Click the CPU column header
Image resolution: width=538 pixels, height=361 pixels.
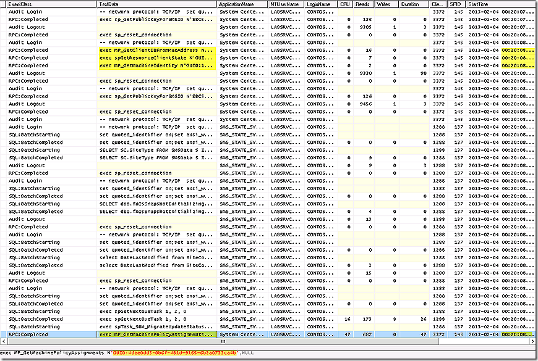(345, 4)
